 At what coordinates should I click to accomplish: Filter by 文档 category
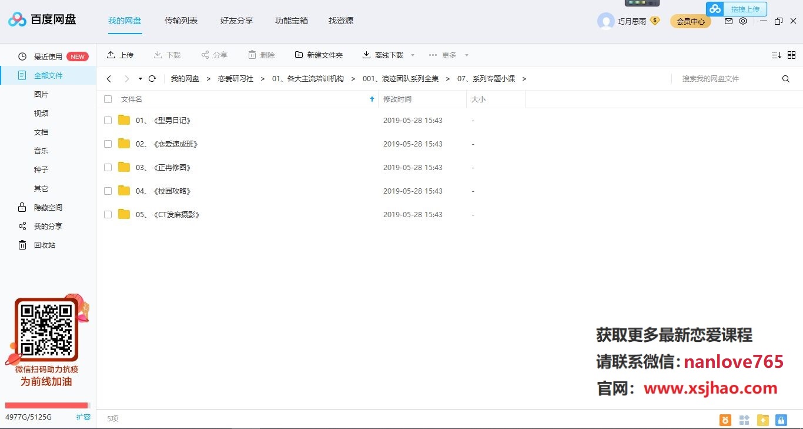click(x=41, y=132)
